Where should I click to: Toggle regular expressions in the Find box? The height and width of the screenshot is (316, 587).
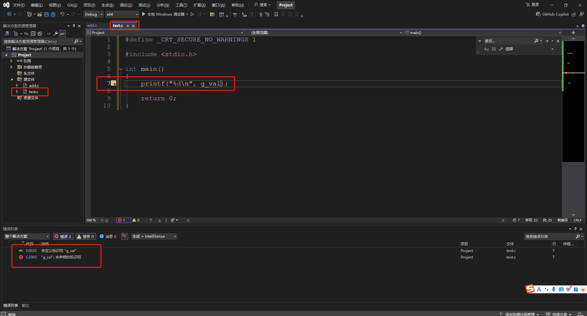(501, 49)
